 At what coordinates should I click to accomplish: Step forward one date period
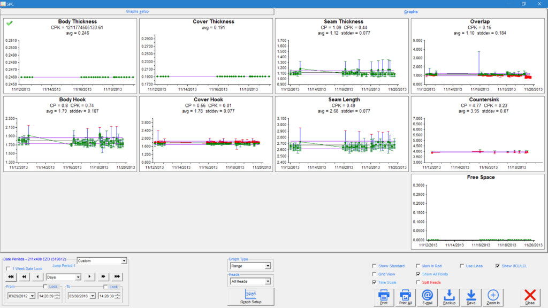point(90,277)
